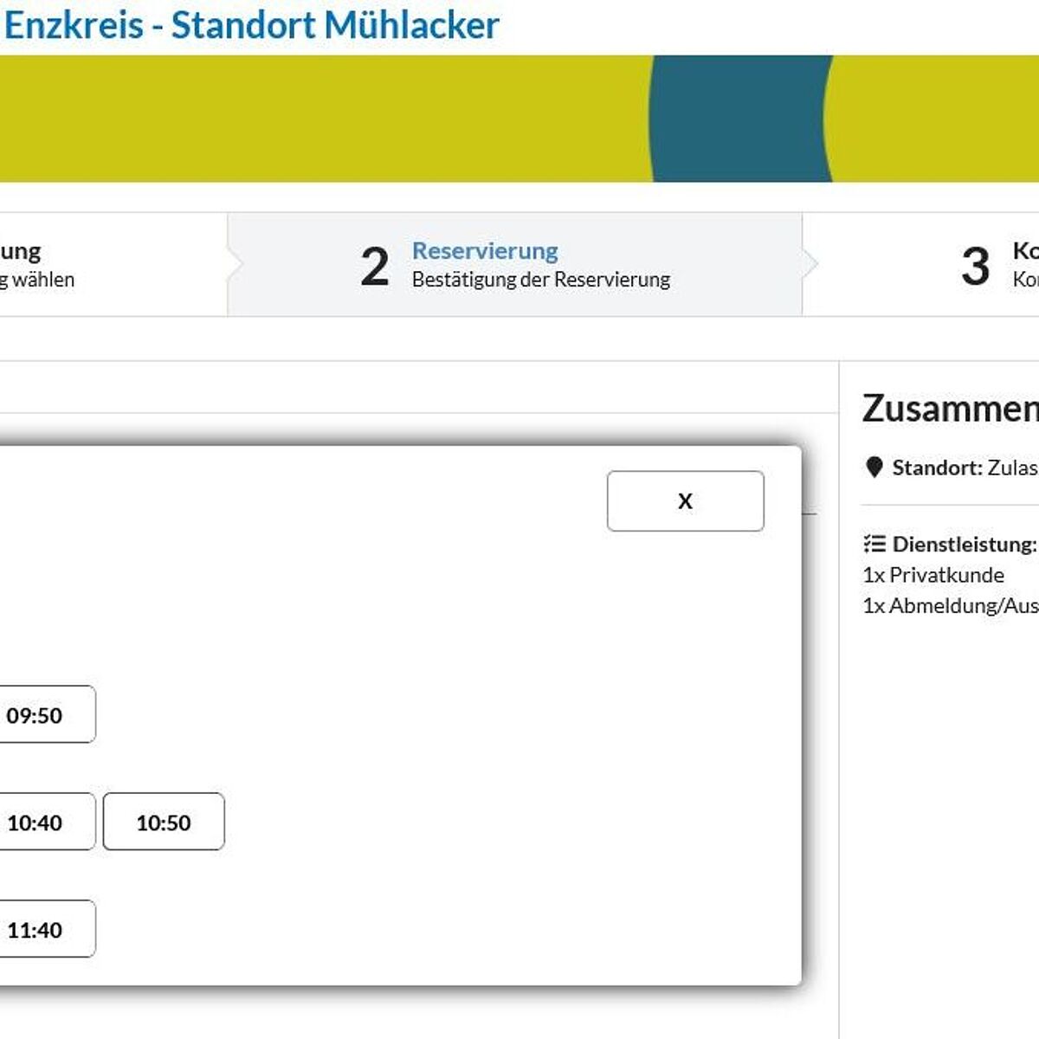
Task: Click the bold 'Dienstleistung:' label
Action: click(964, 544)
